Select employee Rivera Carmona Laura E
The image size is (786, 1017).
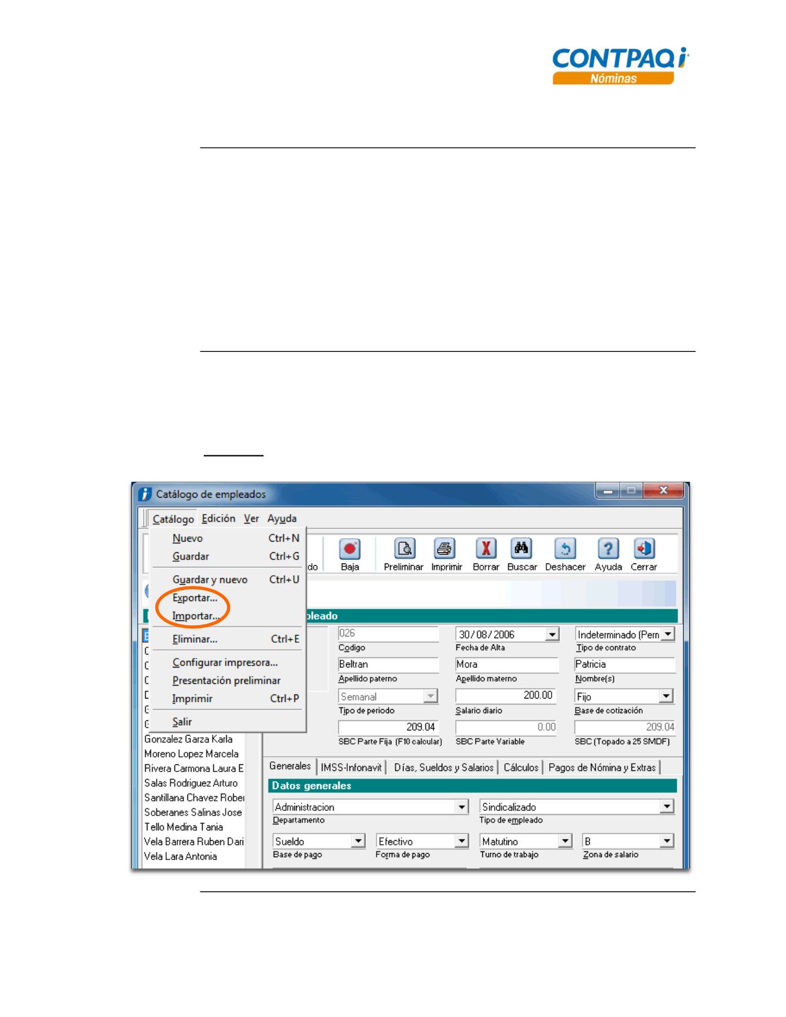point(194,769)
